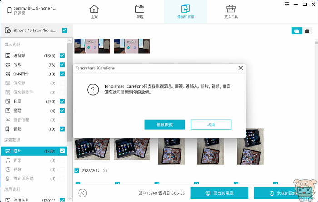Image resolution: width=318 pixels, height=202 pixels.
Task: Toggle the iPhone 13 Pro backup checkbox
Action: click(x=65, y=30)
